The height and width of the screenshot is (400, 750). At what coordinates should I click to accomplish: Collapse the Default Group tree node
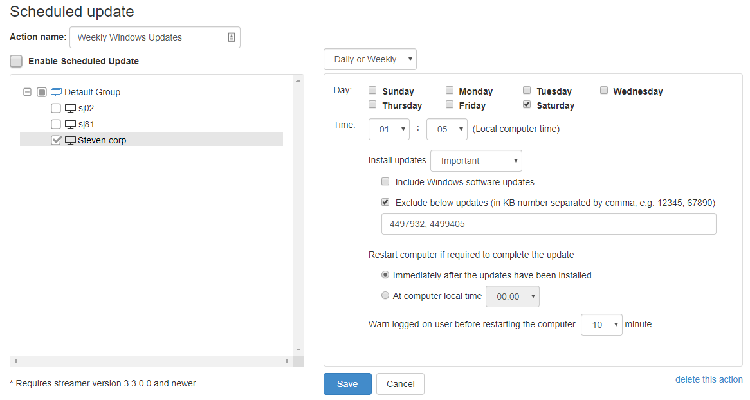coord(27,92)
